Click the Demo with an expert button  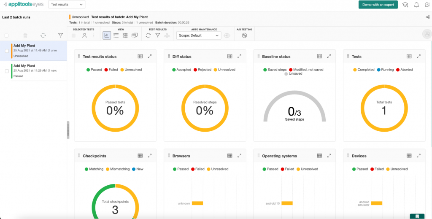378,5
